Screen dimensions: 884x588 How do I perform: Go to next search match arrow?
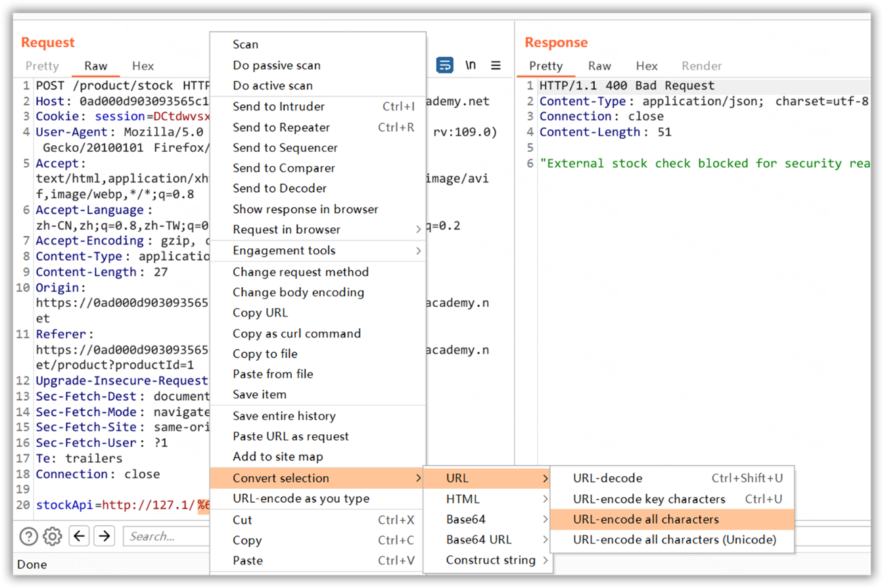tap(104, 537)
